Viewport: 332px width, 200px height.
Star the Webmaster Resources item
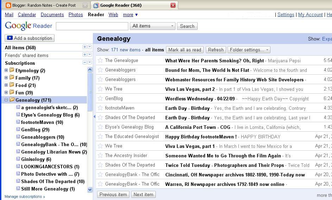click(100, 80)
